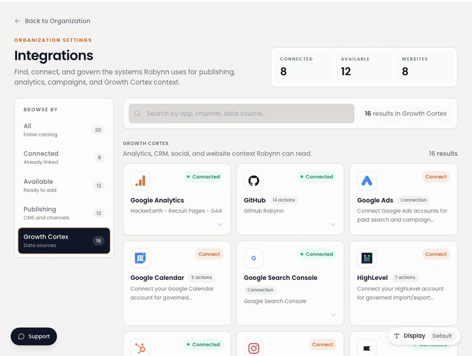The height and width of the screenshot is (356, 472).
Task: Select the All entire catalog filter
Action: pyautogui.click(x=64, y=130)
